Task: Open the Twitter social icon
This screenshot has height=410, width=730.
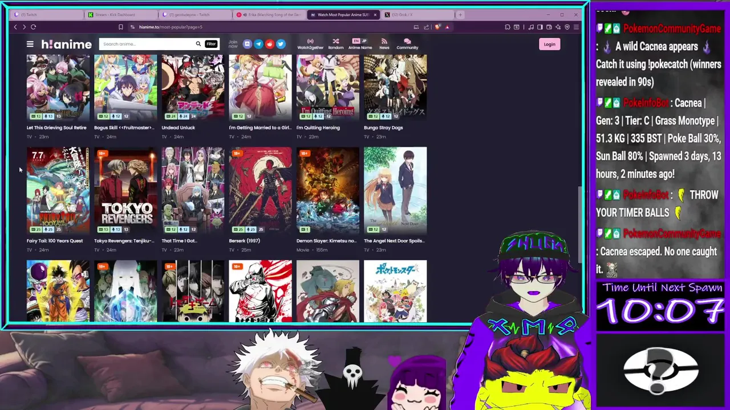Action: coord(281,44)
